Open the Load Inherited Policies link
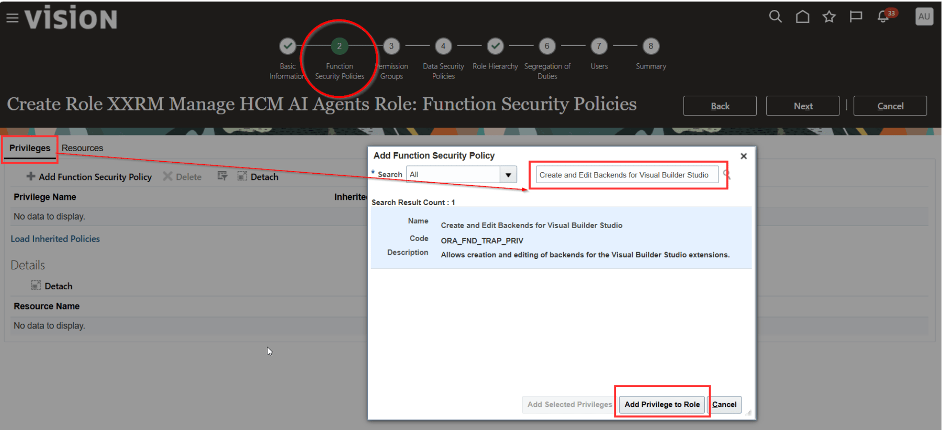 point(55,239)
